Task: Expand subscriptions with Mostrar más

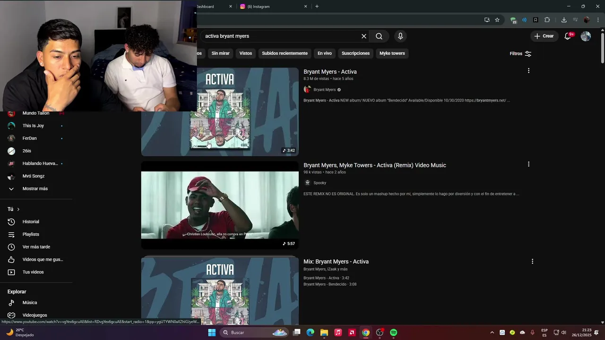Action: click(x=36, y=188)
